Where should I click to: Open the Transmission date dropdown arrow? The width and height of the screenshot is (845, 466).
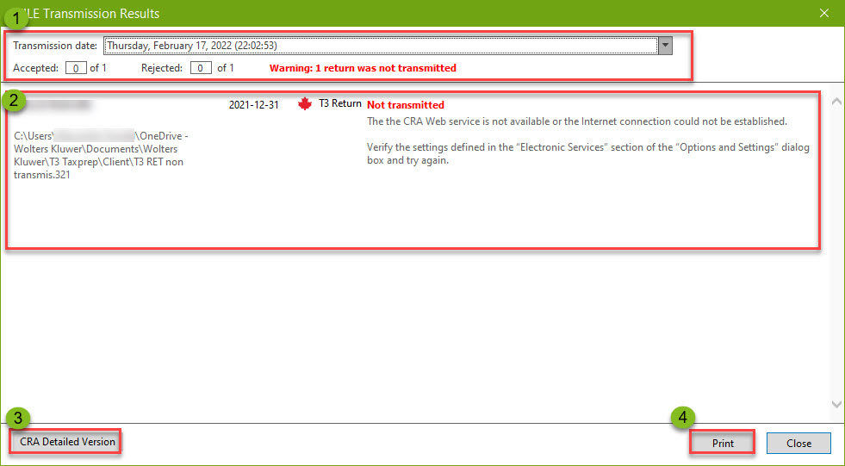[x=664, y=46]
